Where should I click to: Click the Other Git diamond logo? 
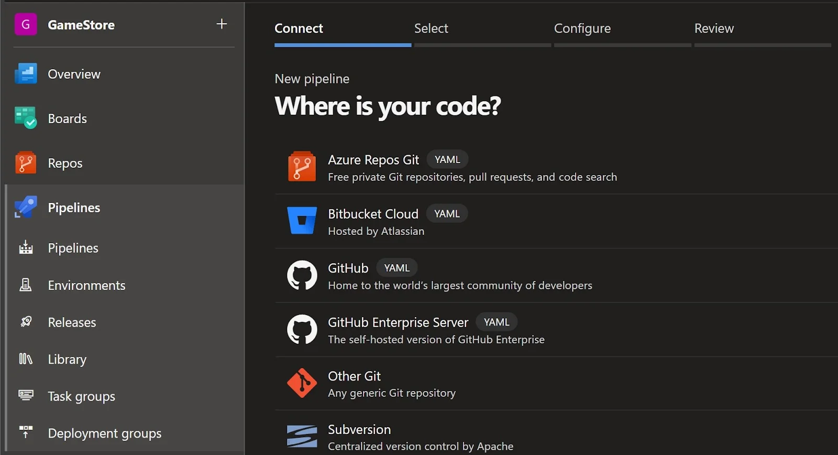(x=302, y=383)
